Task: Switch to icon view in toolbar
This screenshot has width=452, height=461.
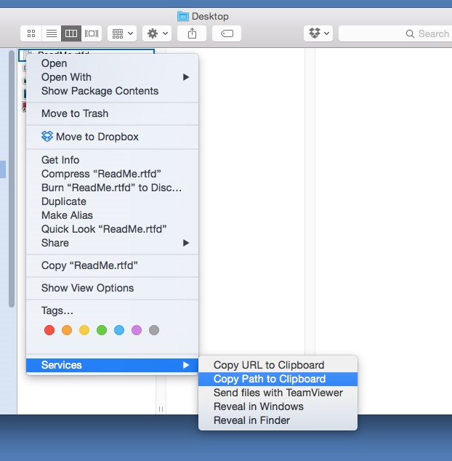Action: [x=31, y=33]
